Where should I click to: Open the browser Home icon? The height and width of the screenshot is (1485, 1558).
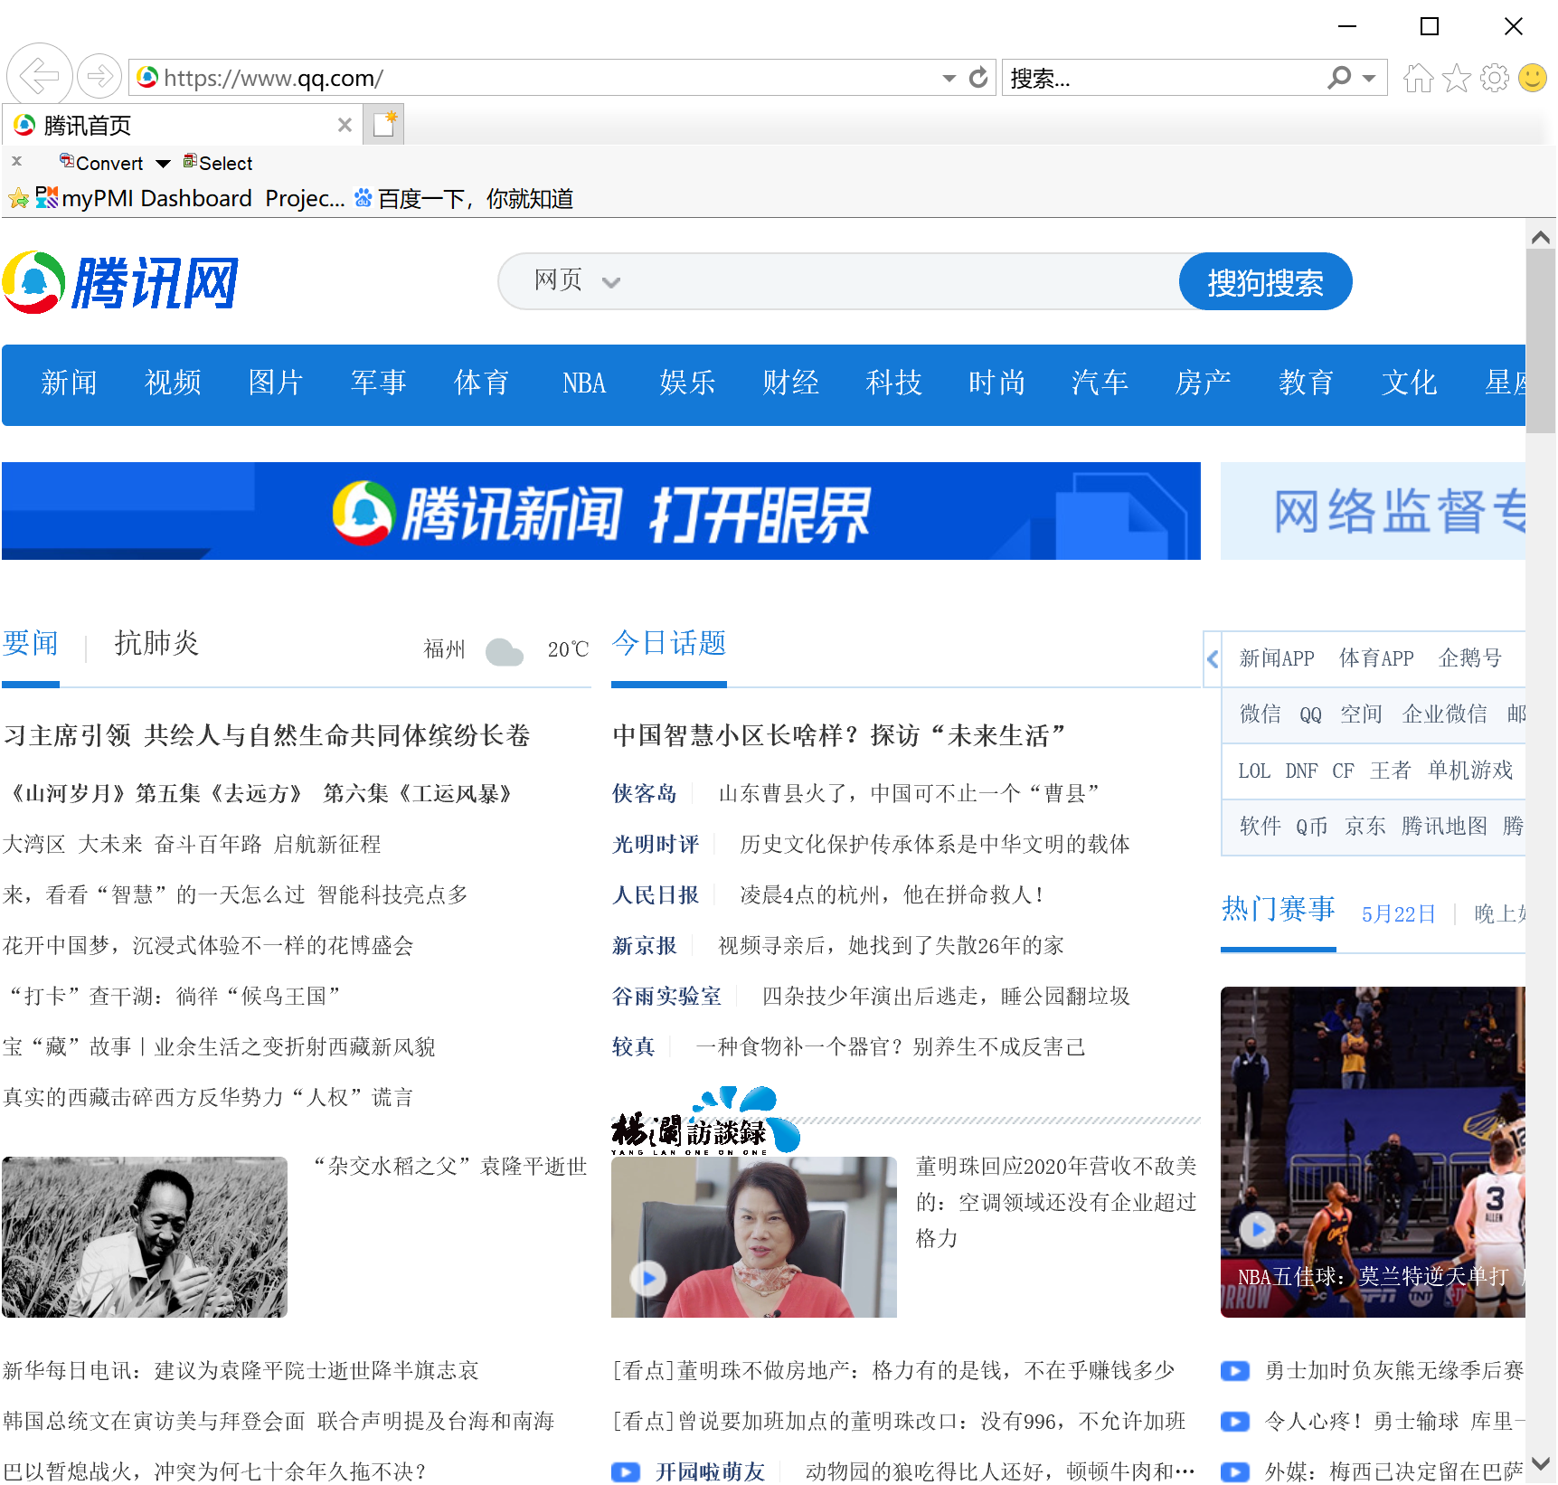pyautogui.click(x=1417, y=79)
